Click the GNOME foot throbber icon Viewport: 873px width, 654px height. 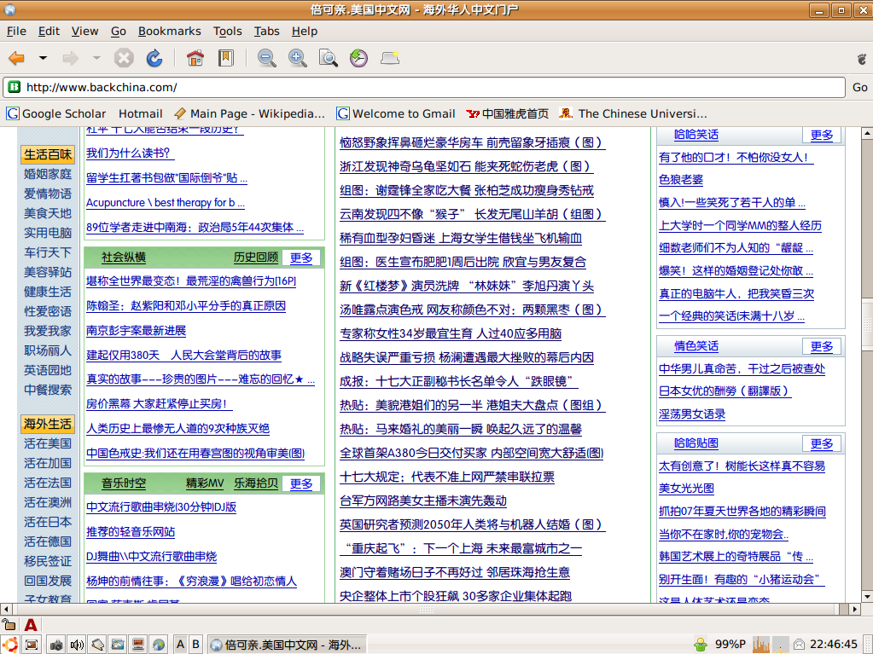(862, 58)
